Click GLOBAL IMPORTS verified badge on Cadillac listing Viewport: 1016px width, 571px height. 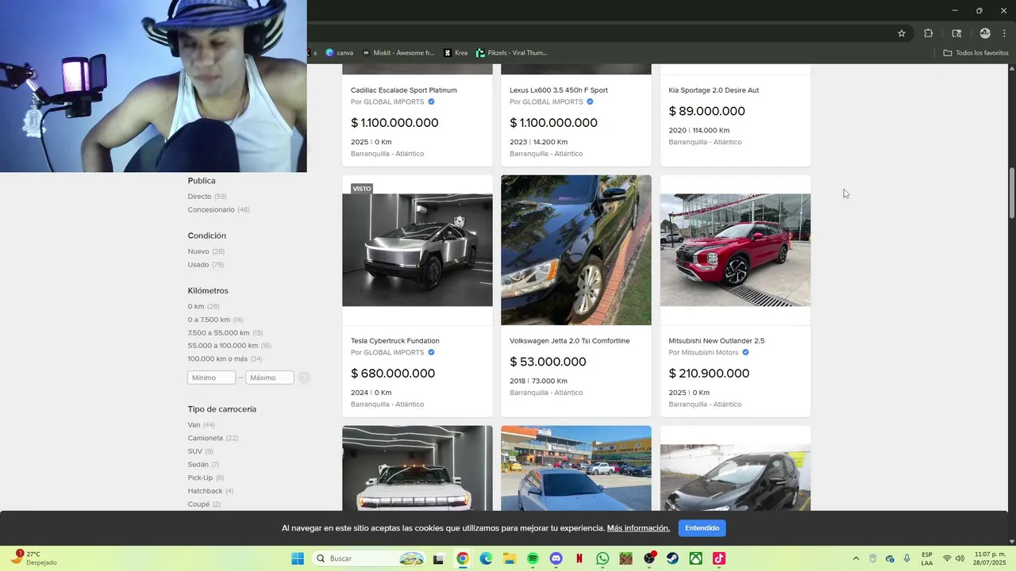[431, 102]
